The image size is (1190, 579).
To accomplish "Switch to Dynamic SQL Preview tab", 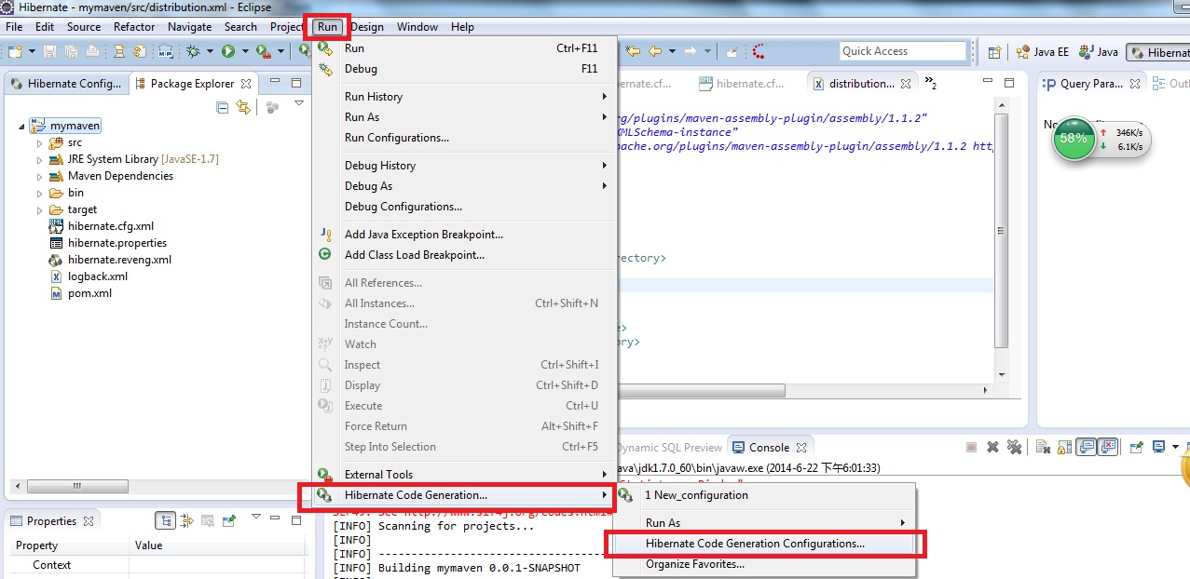I will (x=669, y=447).
